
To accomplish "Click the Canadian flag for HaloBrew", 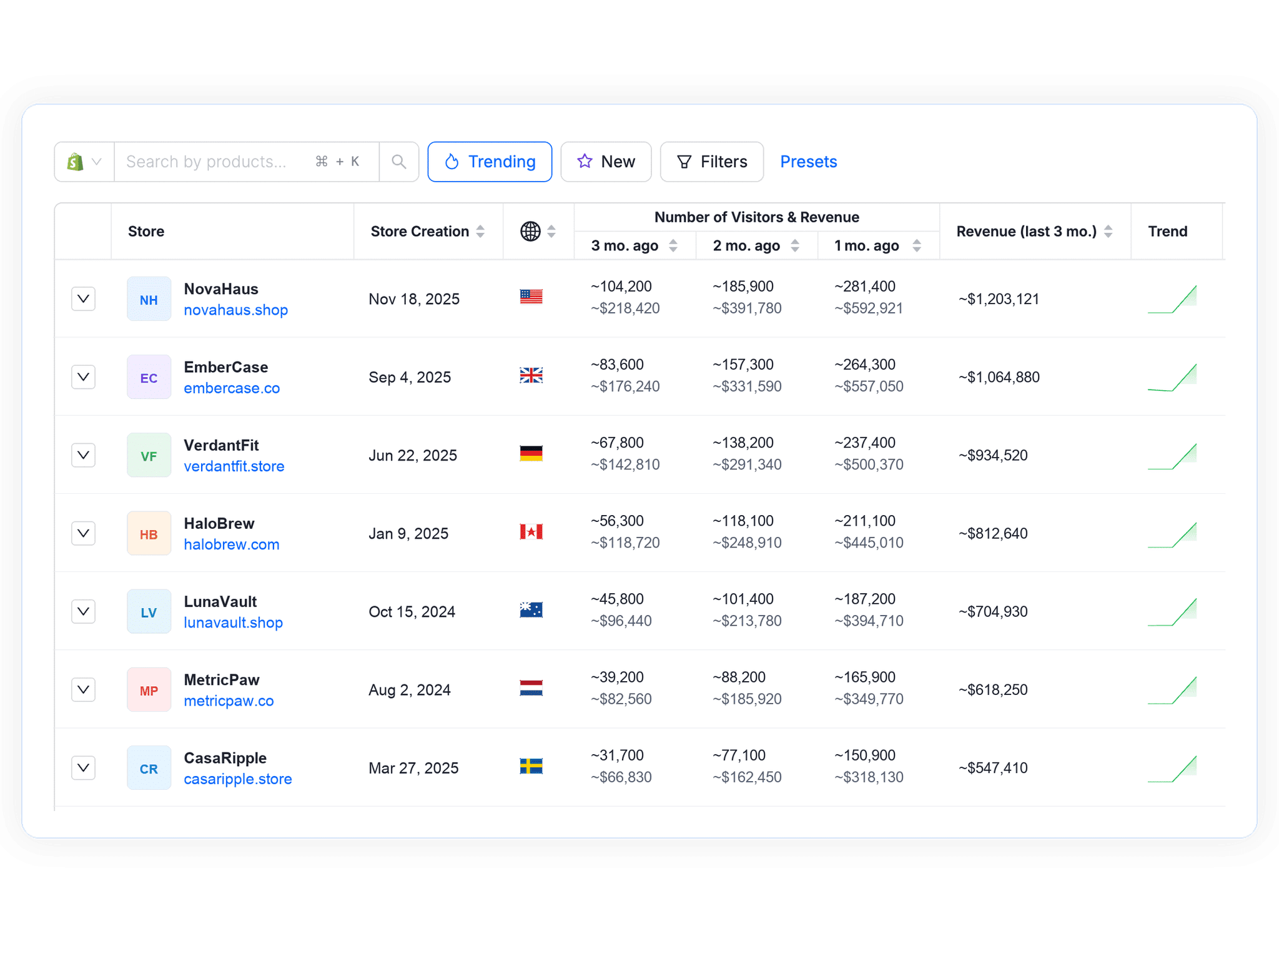I will point(531,531).
